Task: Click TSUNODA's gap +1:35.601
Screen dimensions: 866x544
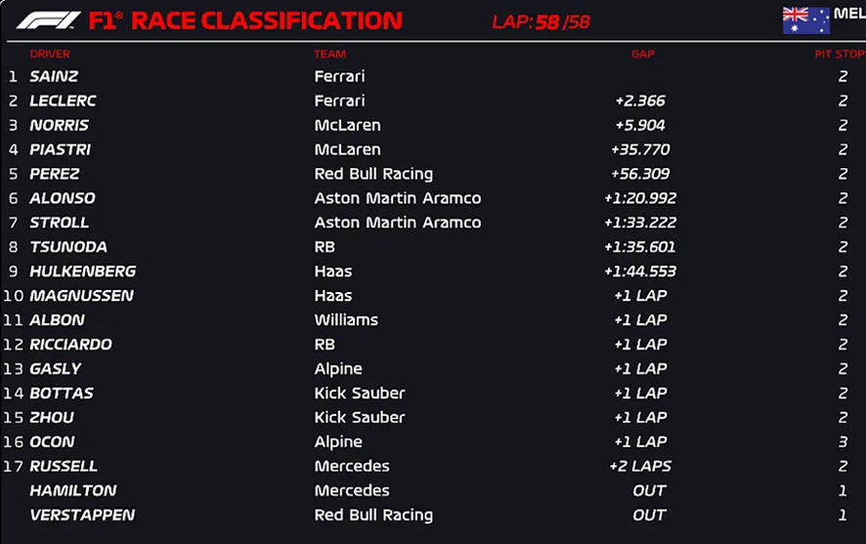Action: click(640, 247)
